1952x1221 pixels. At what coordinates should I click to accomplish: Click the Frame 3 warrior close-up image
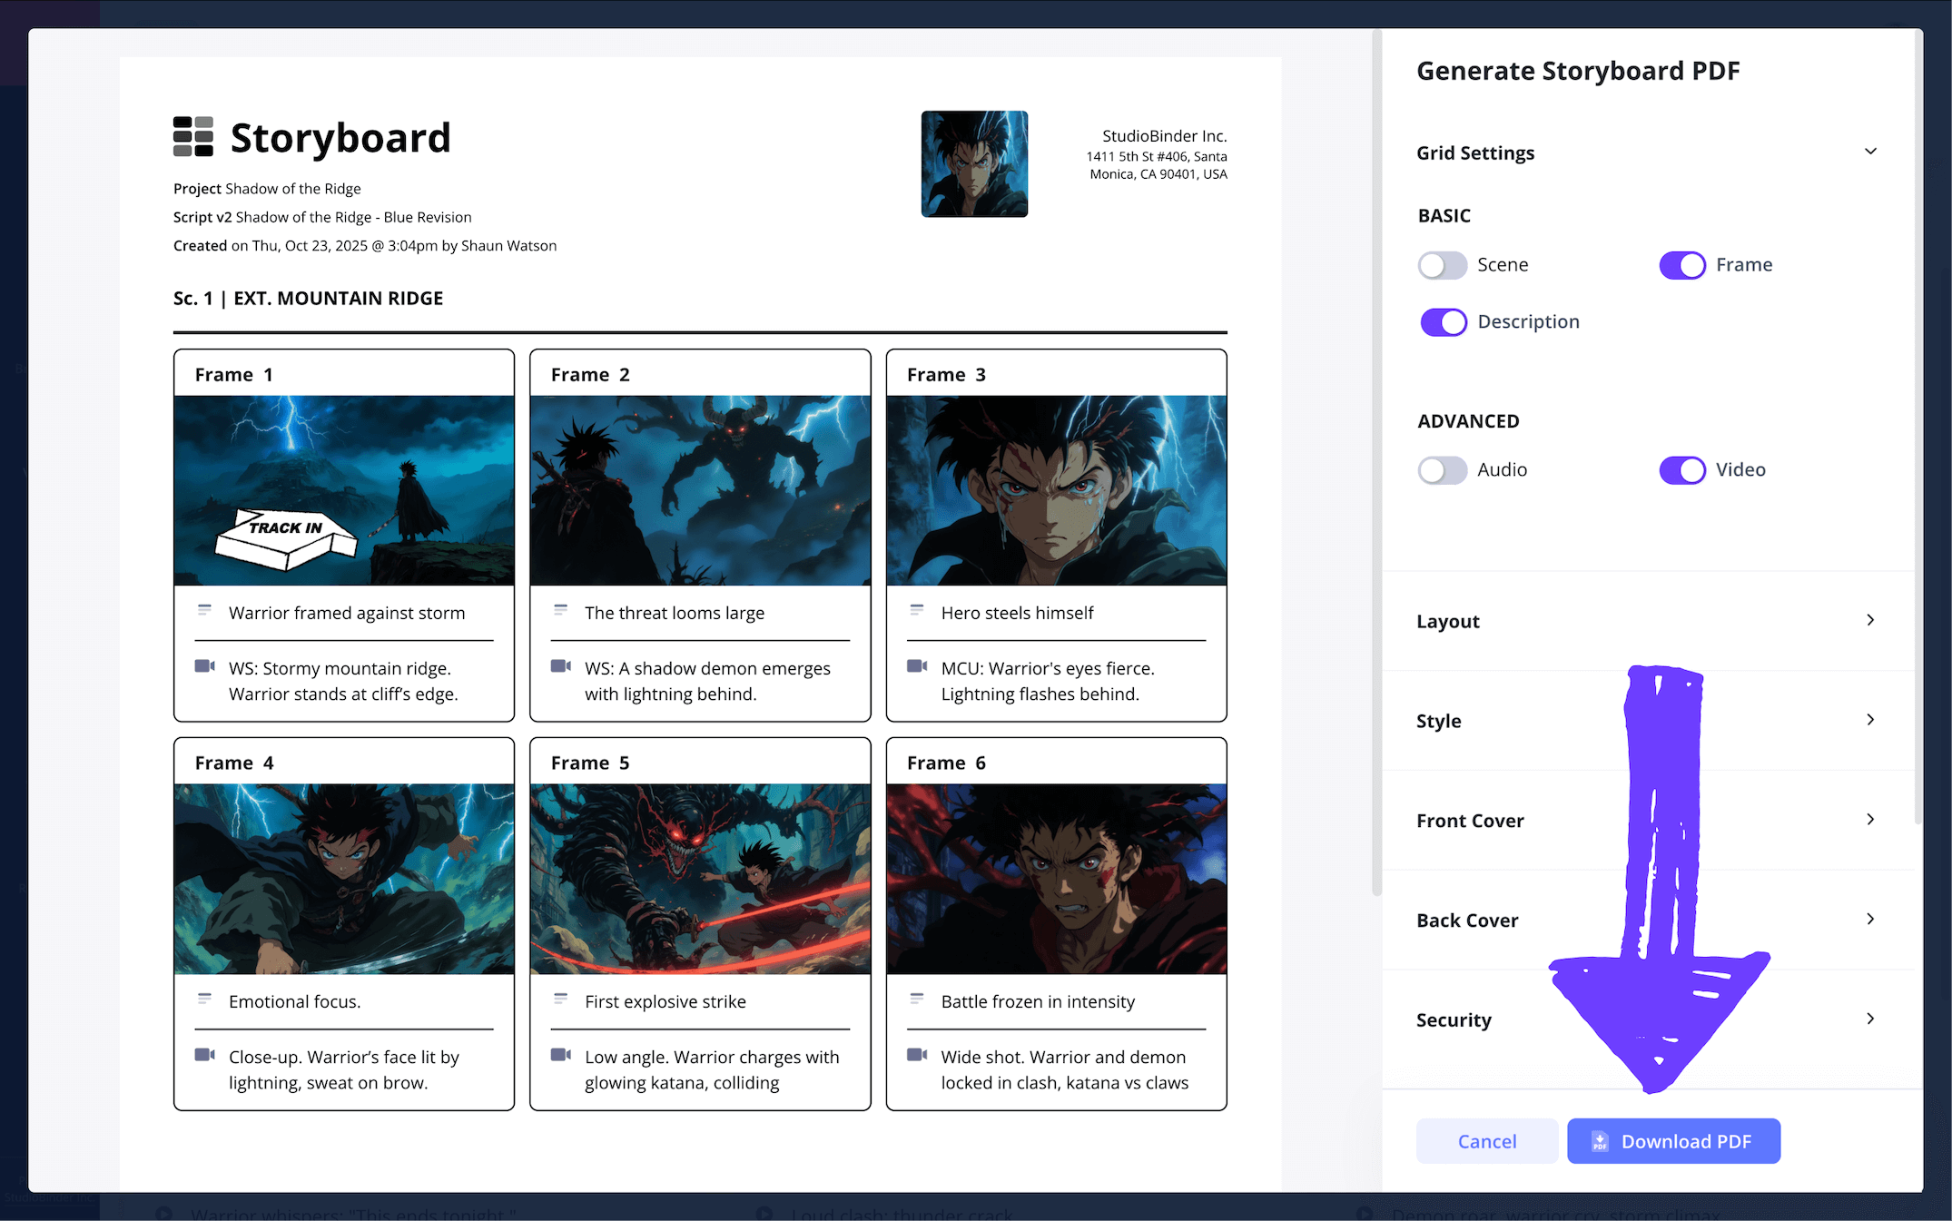(x=1056, y=490)
